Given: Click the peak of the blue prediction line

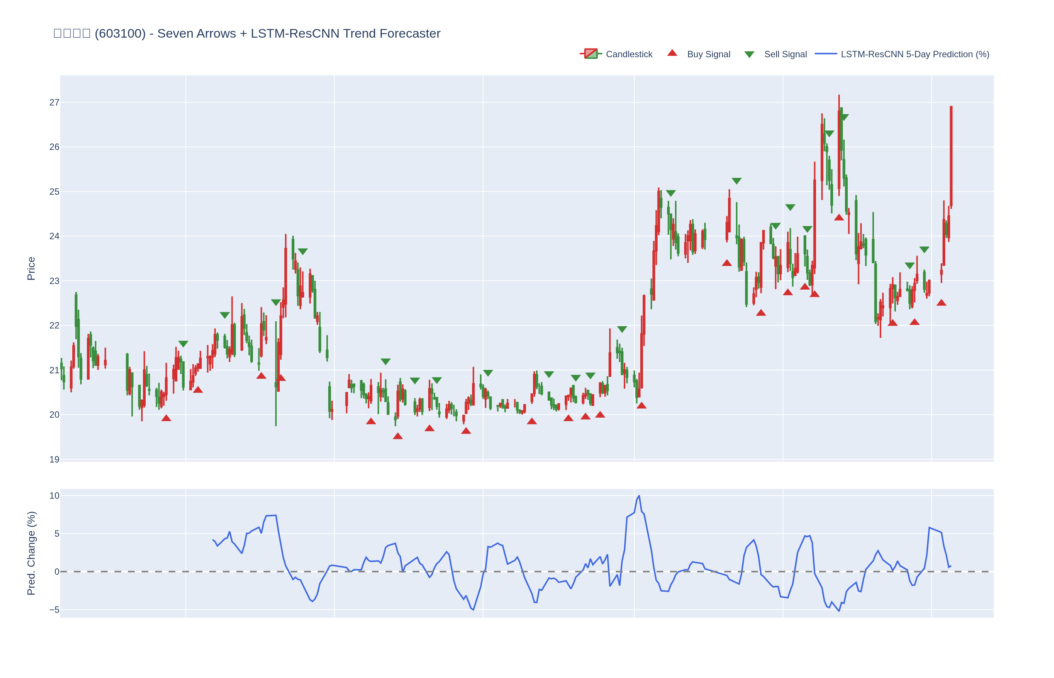Looking at the screenshot, I should click(639, 496).
